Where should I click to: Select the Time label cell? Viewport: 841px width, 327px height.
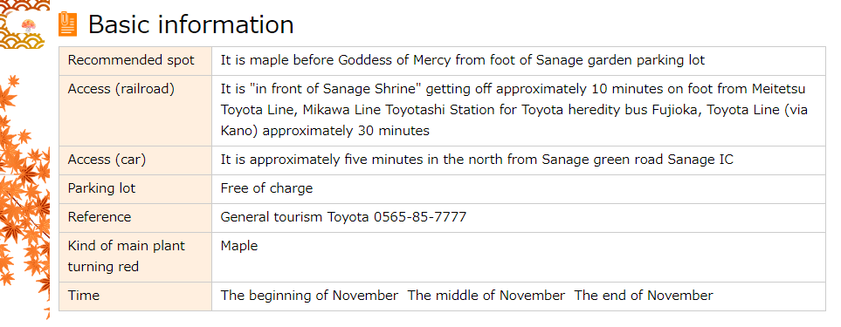(135, 296)
